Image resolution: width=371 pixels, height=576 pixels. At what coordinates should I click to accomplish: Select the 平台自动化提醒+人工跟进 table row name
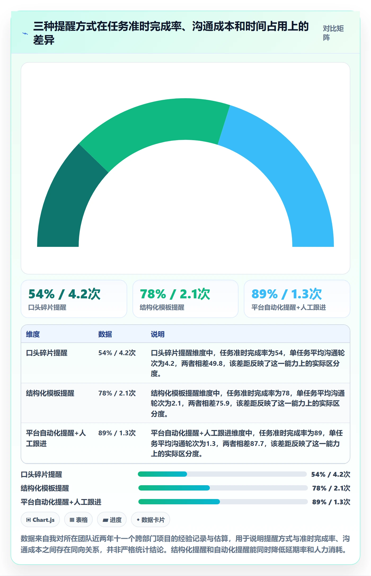[56, 438]
